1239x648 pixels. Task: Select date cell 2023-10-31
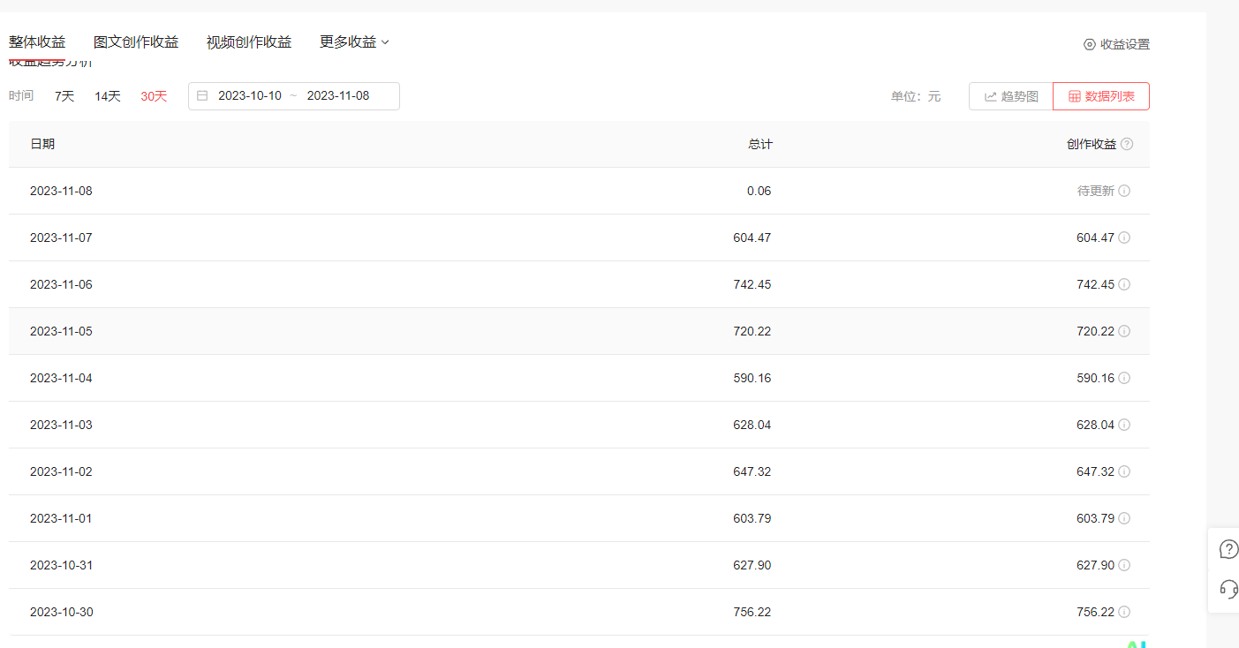61,565
